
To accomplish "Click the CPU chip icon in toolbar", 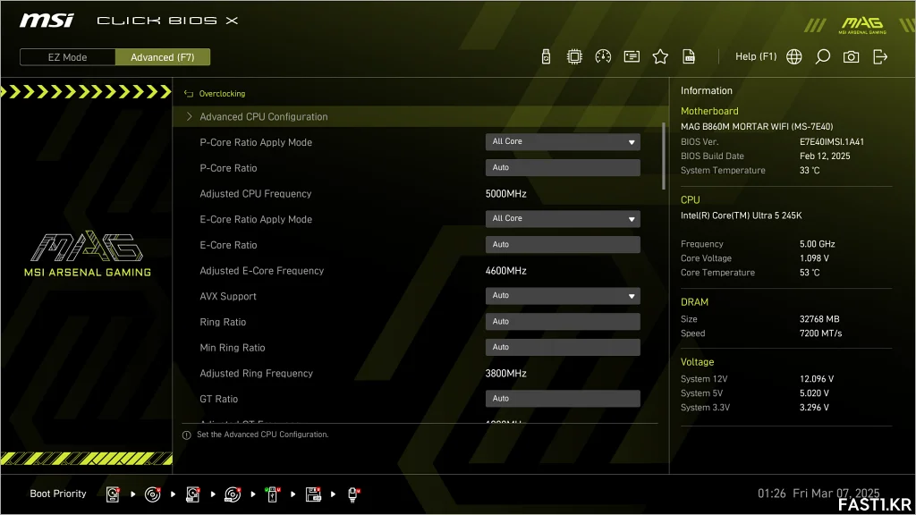I will (x=574, y=56).
